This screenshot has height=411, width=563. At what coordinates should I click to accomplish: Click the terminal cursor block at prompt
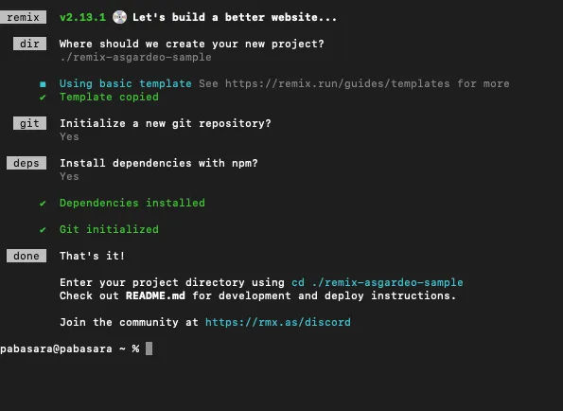[149, 348]
